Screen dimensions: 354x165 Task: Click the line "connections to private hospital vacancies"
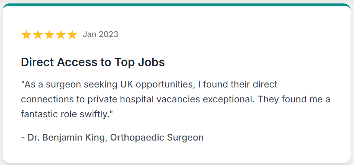coord(110,100)
